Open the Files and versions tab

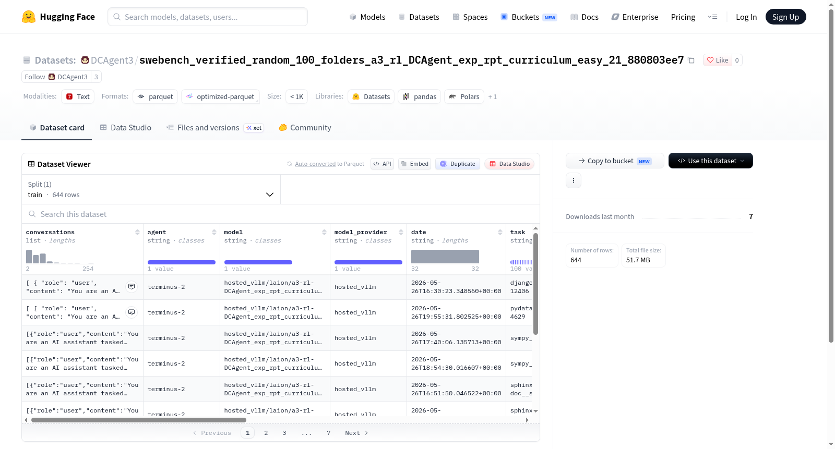tap(215, 127)
